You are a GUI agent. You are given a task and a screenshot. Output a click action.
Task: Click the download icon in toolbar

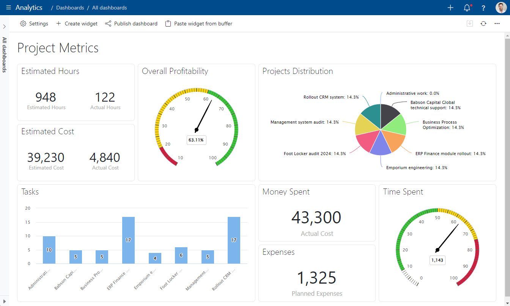click(470, 24)
